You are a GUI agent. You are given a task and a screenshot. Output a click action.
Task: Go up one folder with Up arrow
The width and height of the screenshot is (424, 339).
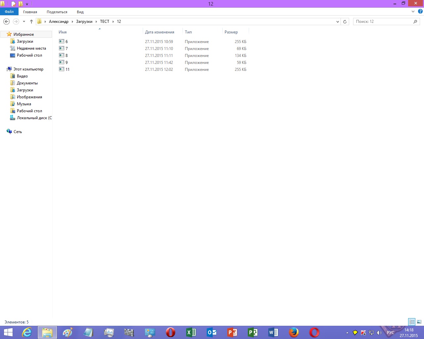pos(31,22)
